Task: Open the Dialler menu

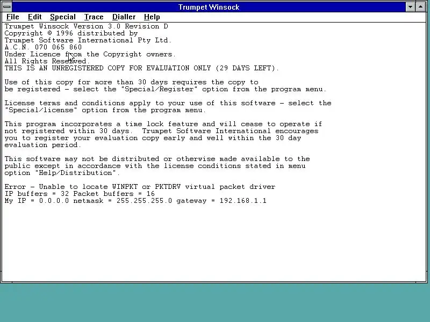Action: tap(124, 17)
